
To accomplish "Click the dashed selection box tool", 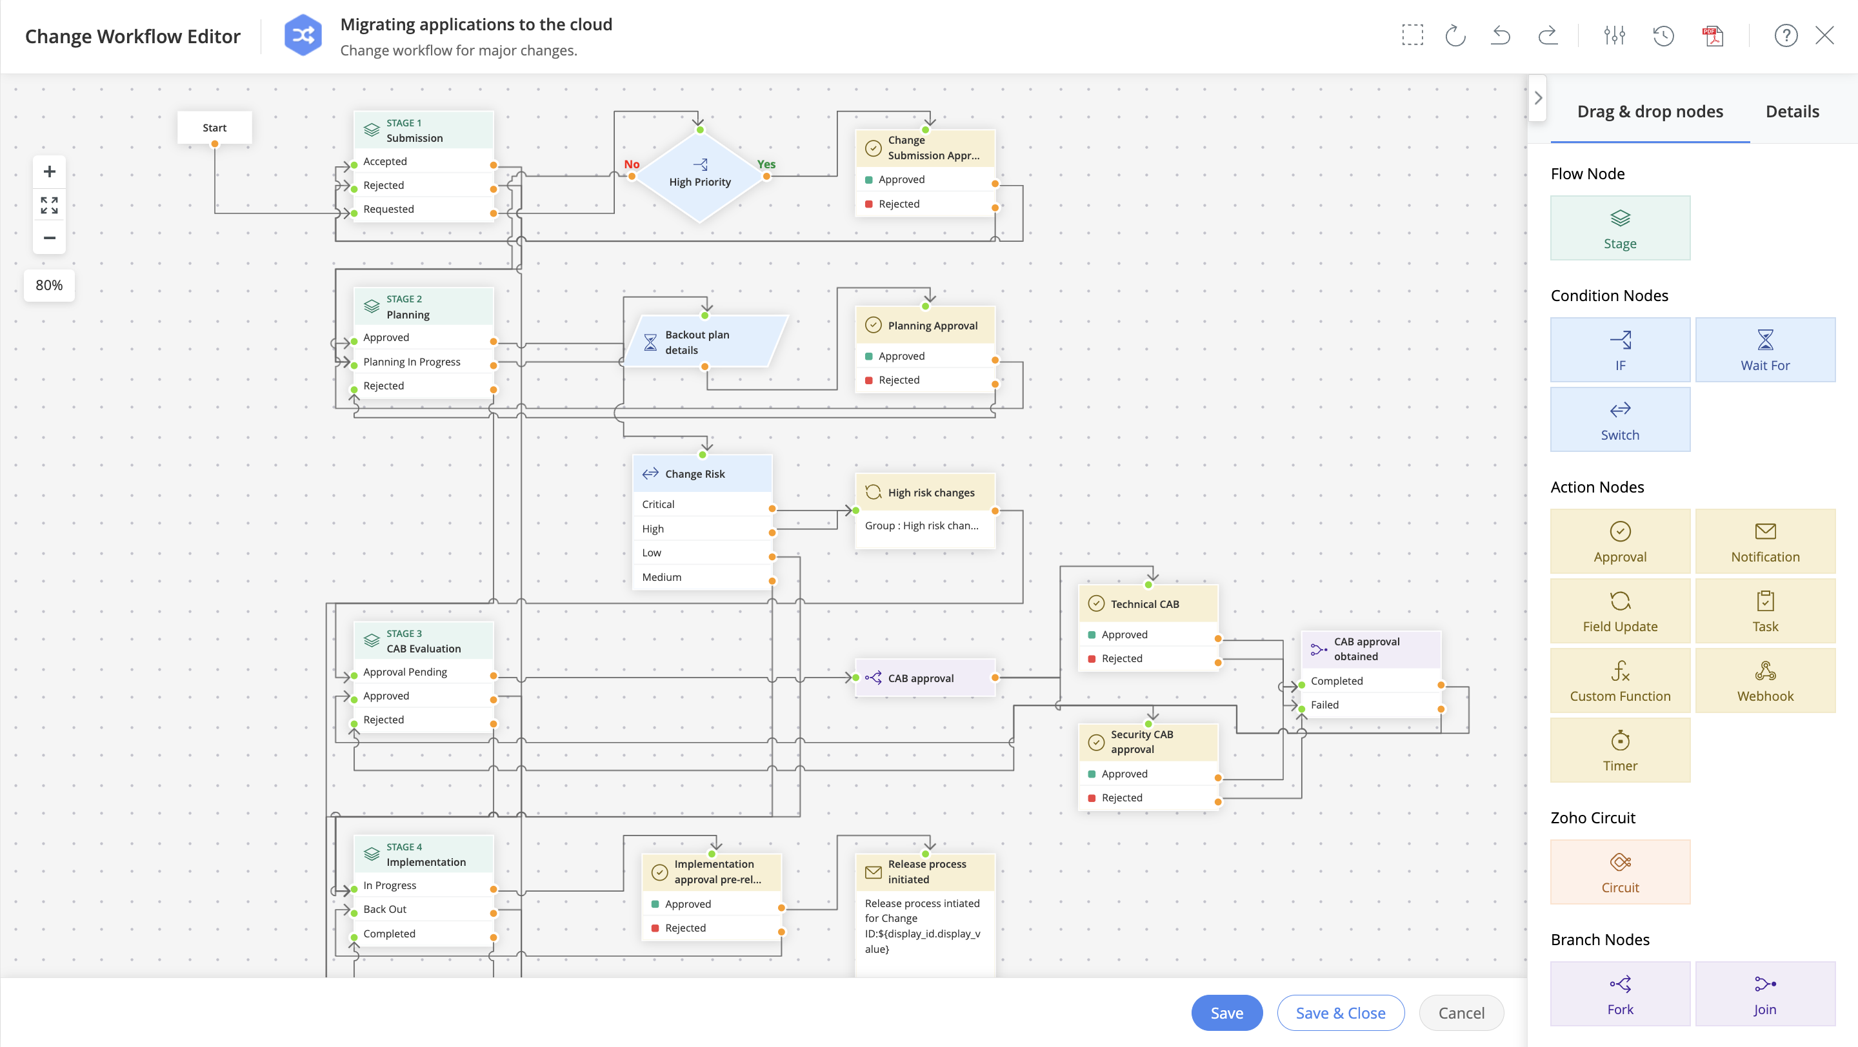I will (x=1412, y=35).
